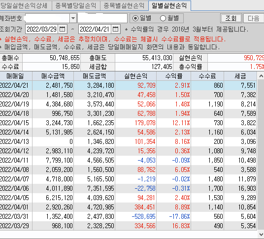The height and width of the screenshot is (239, 264).
Task: Select the 일별실현손익 tab
Action: [x=169, y=5]
